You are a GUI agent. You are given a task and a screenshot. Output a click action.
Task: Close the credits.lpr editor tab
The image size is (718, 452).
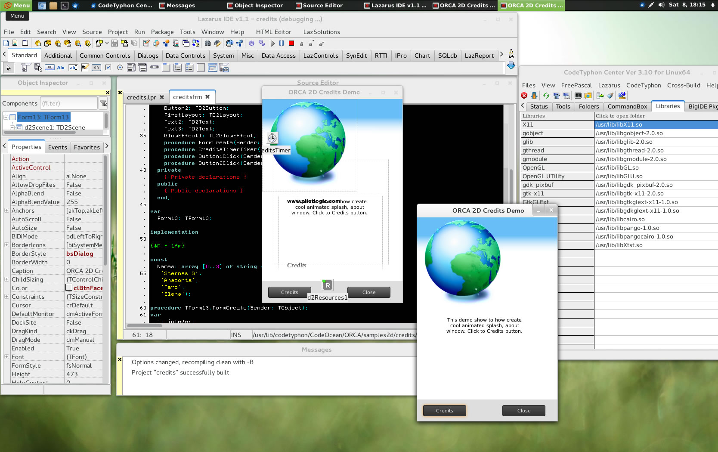coord(162,97)
